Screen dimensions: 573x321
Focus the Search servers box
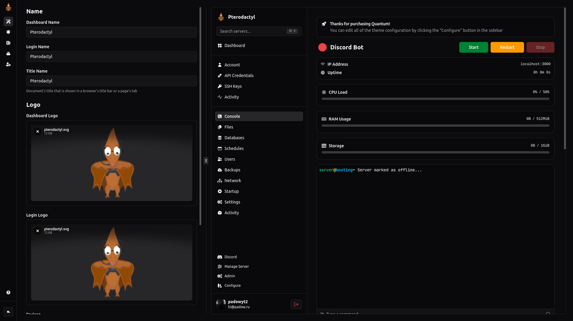(259, 31)
